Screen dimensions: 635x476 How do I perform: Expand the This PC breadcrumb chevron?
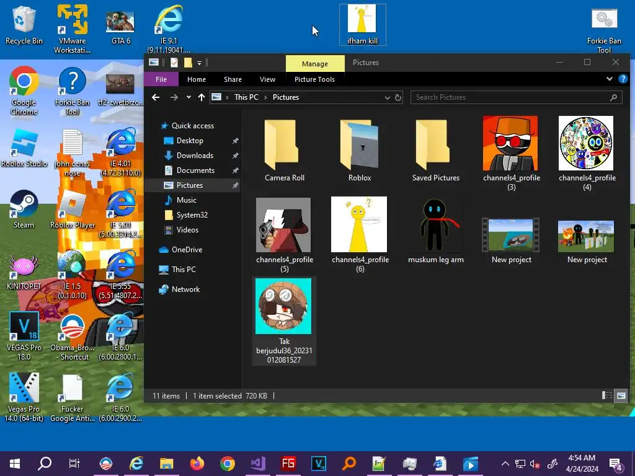coord(265,97)
